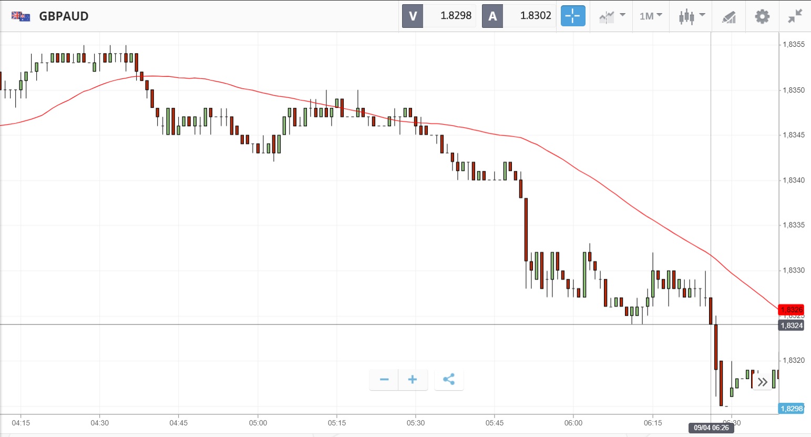Click the blue current price label 1,8298
811x437 pixels.
point(791,409)
